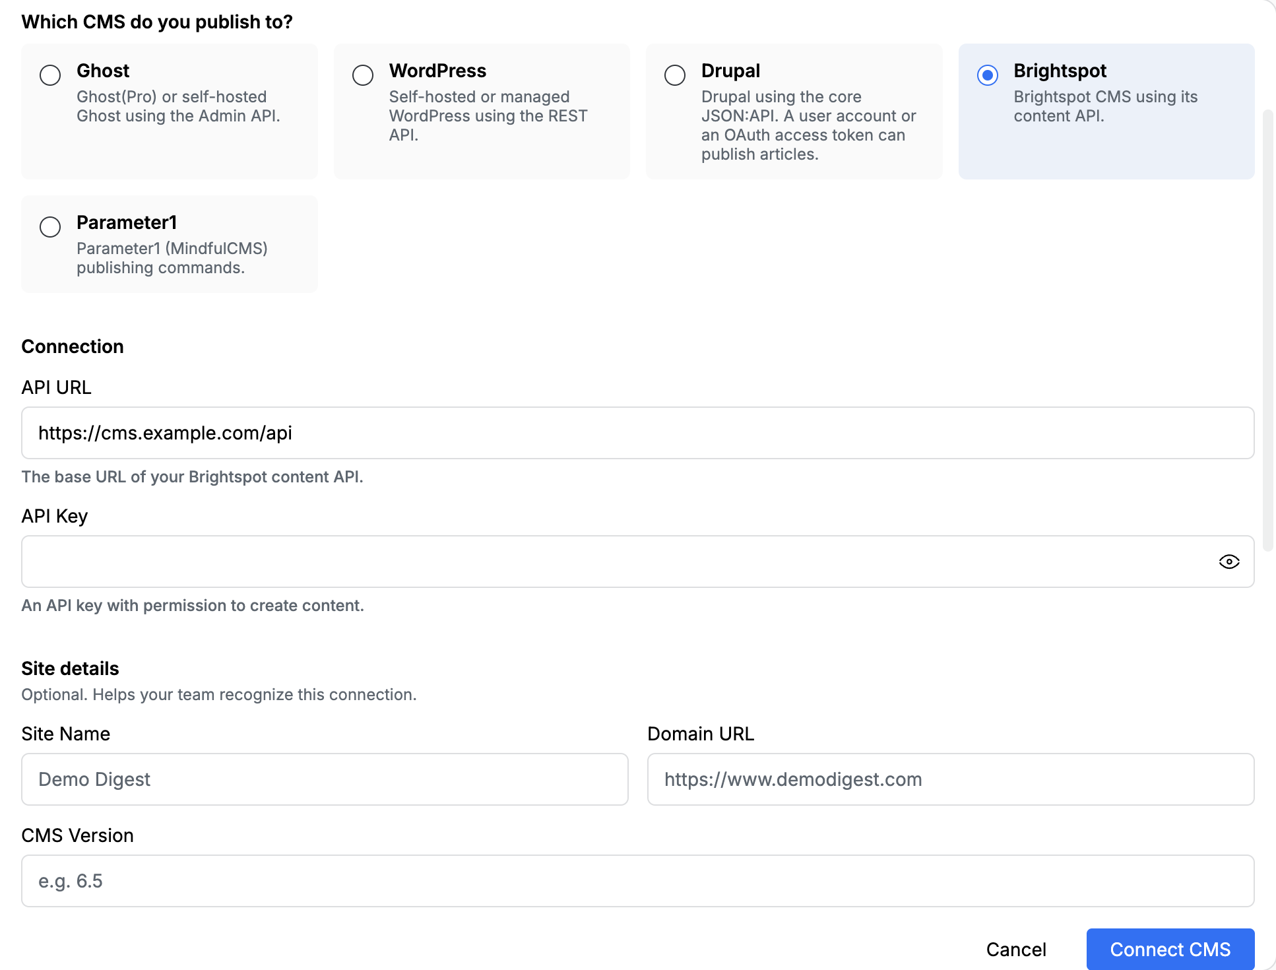Viewport: 1276px width, 970px height.
Task: Click the Connect CMS button
Action: [1170, 950]
